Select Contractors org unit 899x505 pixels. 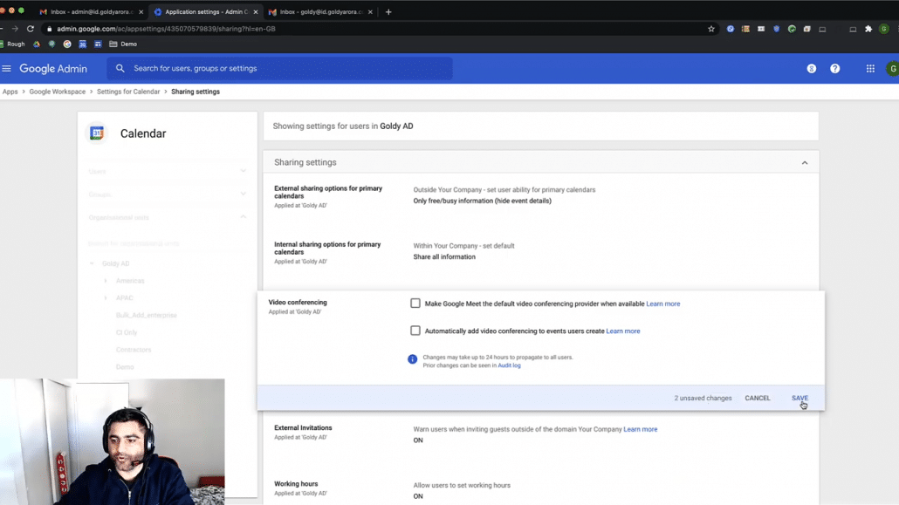pos(134,350)
